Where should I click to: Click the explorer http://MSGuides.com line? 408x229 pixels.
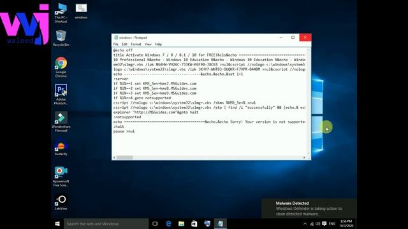pyautogui.click(x=156, y=112)
